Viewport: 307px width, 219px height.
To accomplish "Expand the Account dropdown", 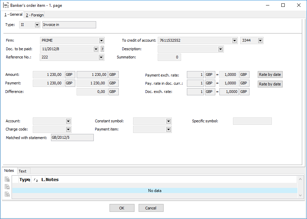I will 68,121.
